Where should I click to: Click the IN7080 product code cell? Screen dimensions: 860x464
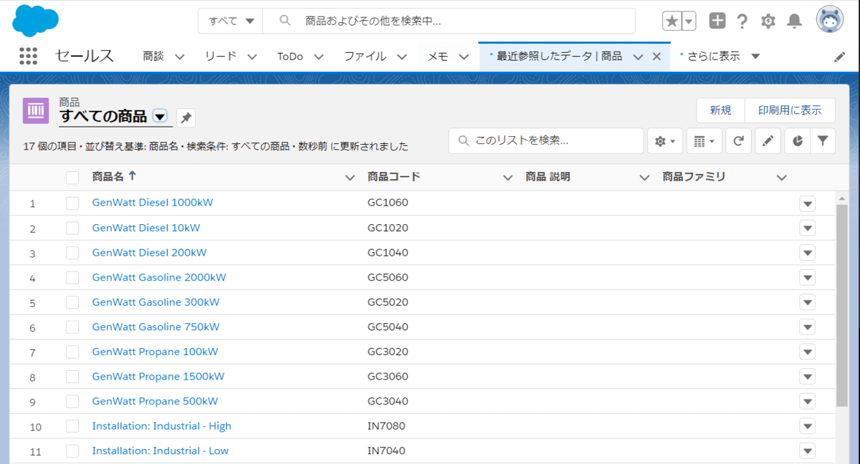coord(386,426)
